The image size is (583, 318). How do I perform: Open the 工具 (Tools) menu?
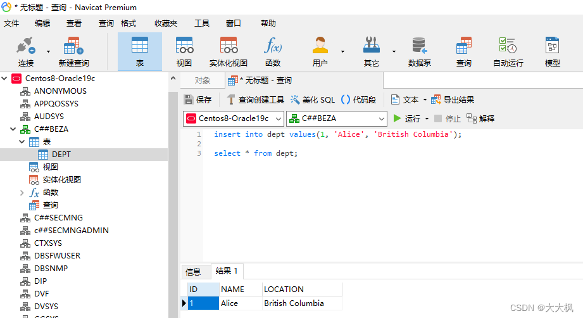[x=202, y=23]
